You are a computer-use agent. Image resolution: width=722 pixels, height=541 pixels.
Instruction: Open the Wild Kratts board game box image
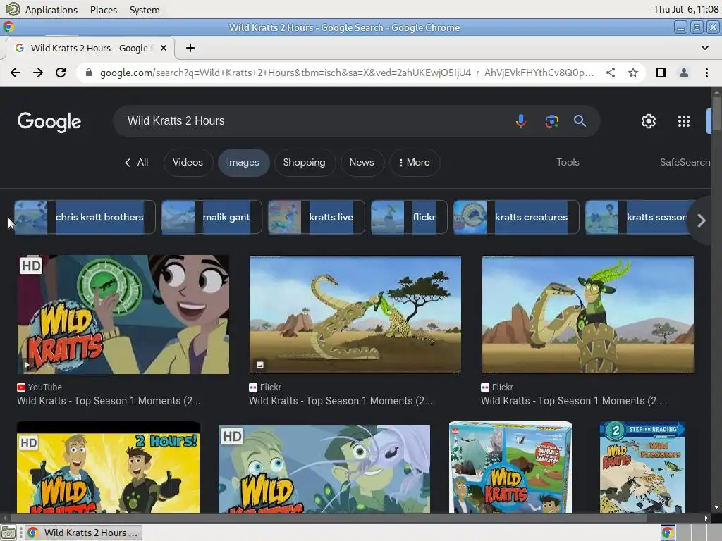pos(510,467)
